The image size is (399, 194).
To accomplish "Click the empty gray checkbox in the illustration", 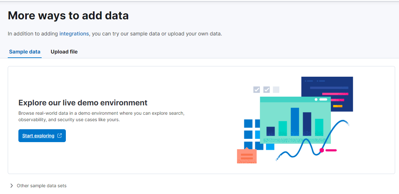I will (x=276, y=90).
